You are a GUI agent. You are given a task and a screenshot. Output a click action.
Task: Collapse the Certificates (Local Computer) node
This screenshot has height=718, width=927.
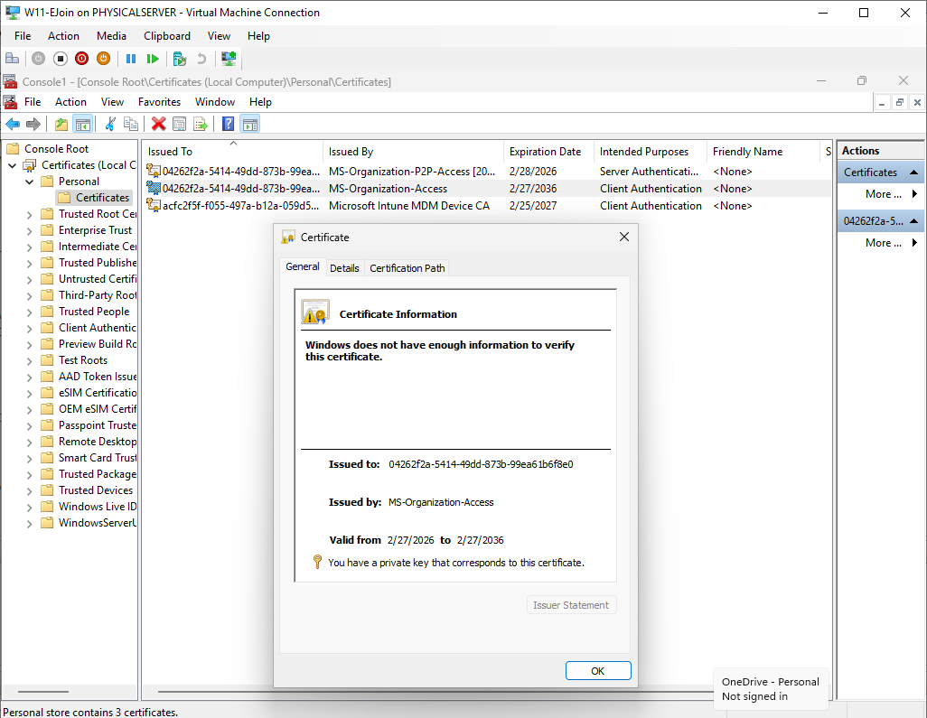13,165
